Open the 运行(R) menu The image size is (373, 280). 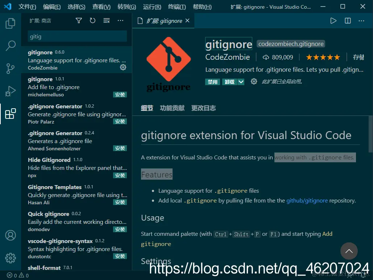point(152,7)
